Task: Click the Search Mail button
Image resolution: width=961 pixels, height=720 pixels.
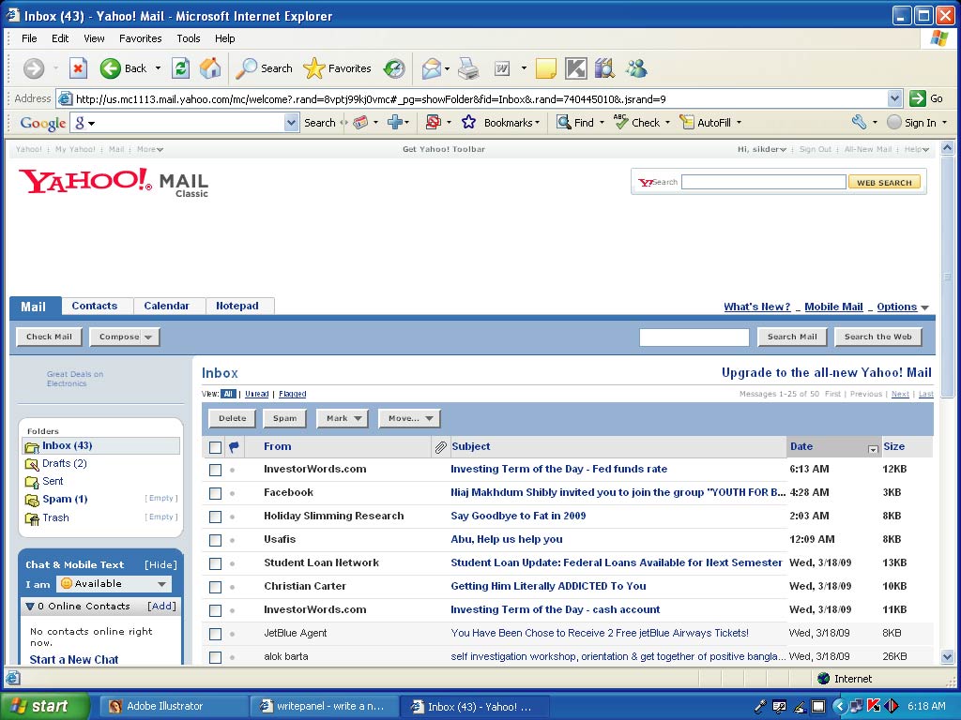Action: click(792, 337)
